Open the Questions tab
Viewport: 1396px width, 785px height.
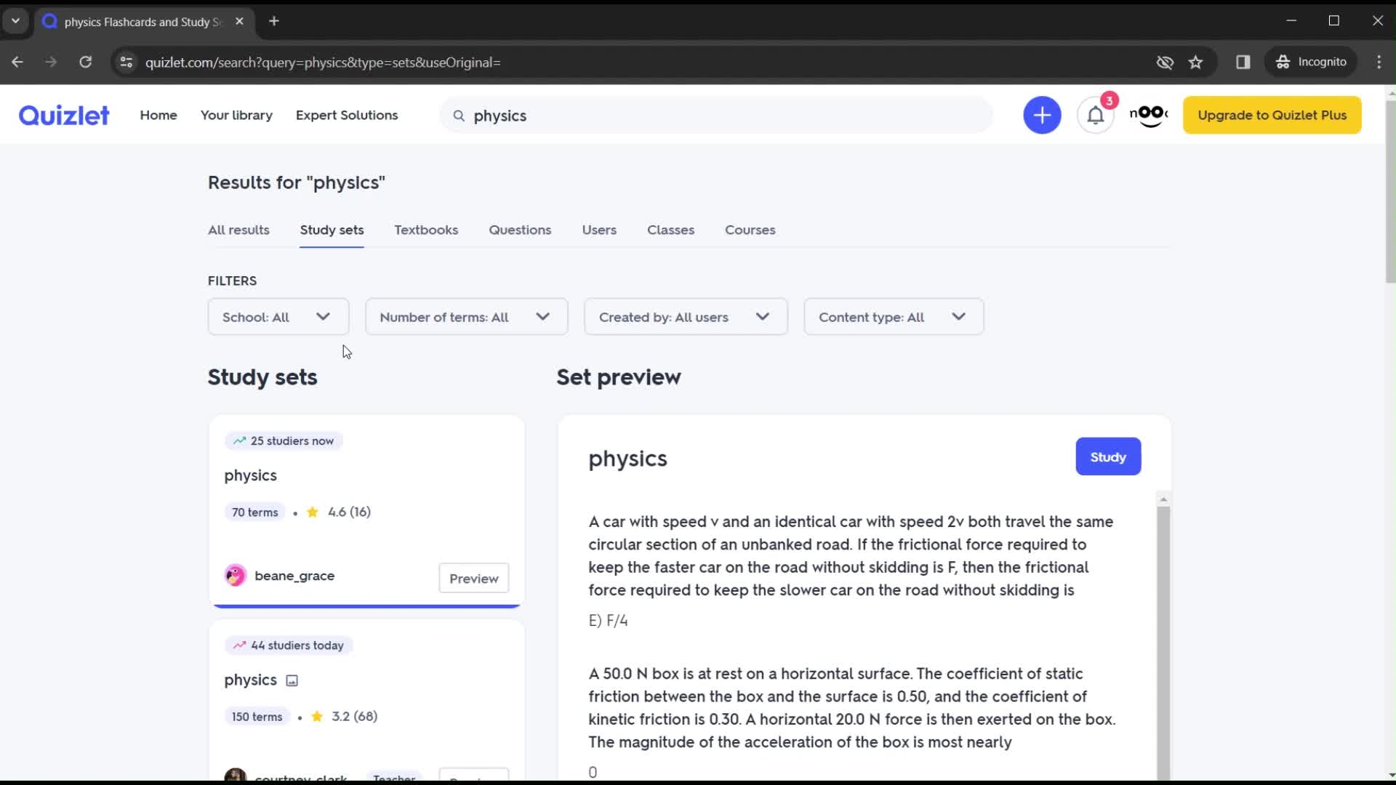pos(520,230)
